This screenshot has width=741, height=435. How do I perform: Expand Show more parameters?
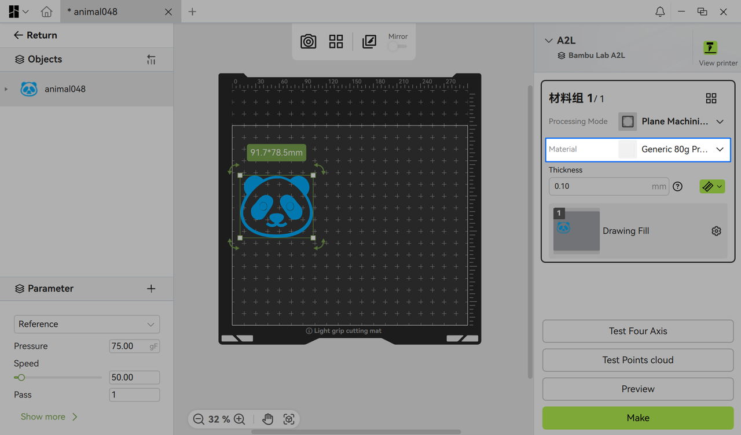click(x=49, y=416)
